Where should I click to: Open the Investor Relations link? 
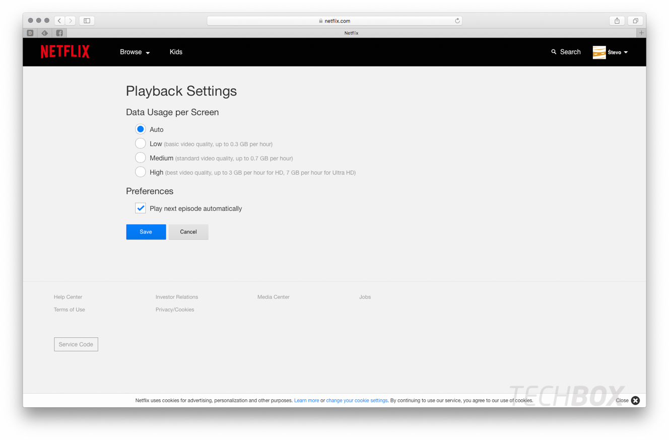[x=177, y=297]
